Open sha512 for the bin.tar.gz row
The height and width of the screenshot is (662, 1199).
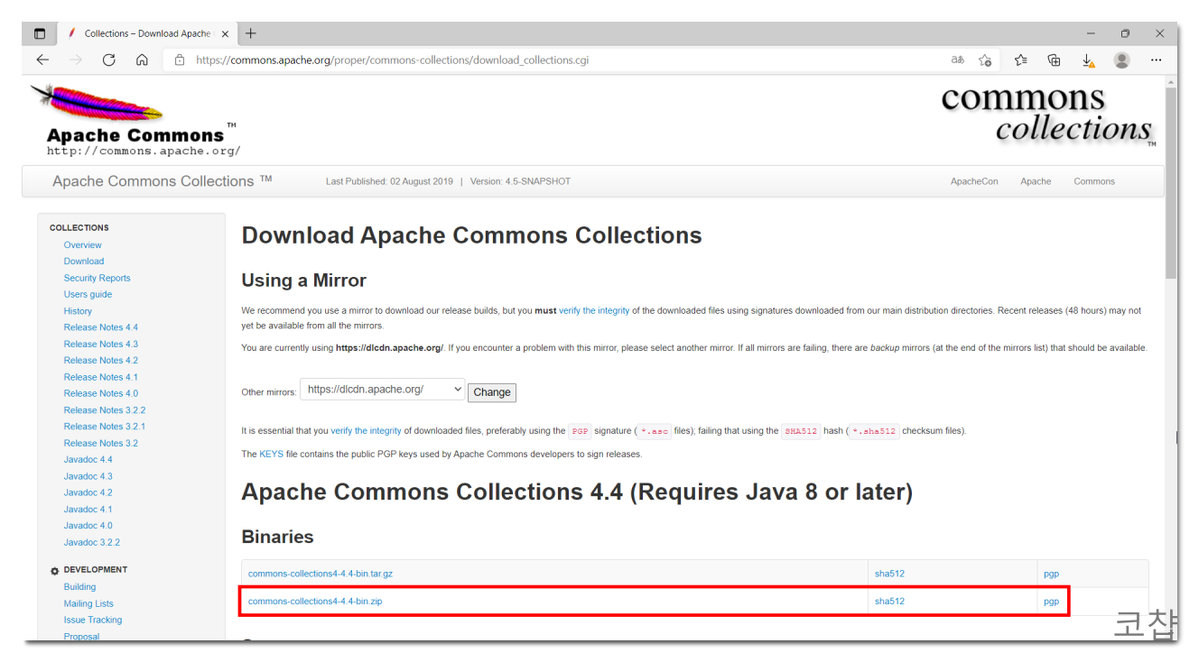coord(889,574)
